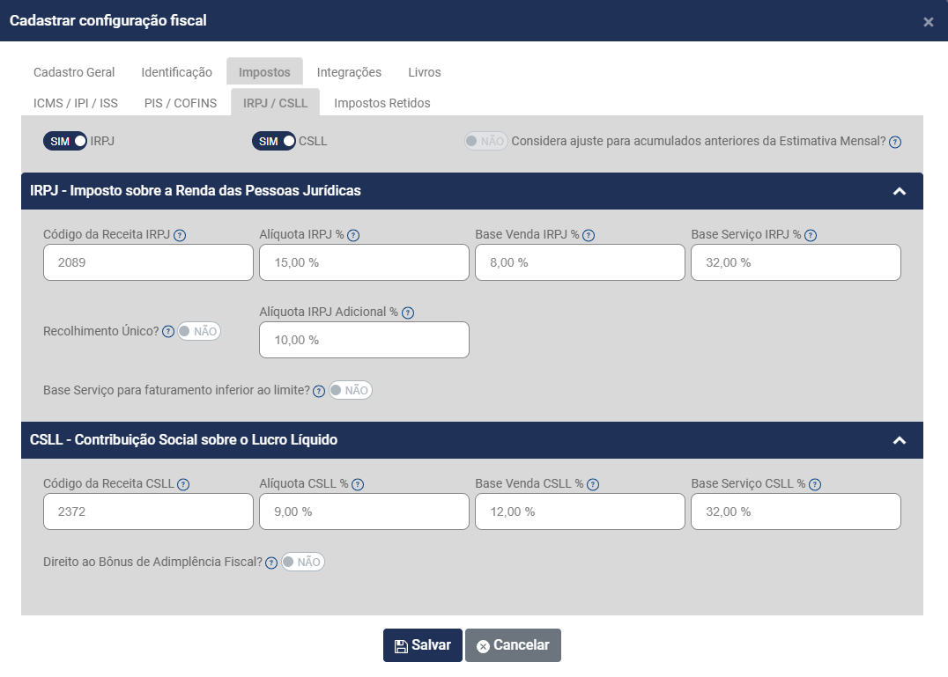Click help icon for Base Venda CSLL %

click(593, 484)
